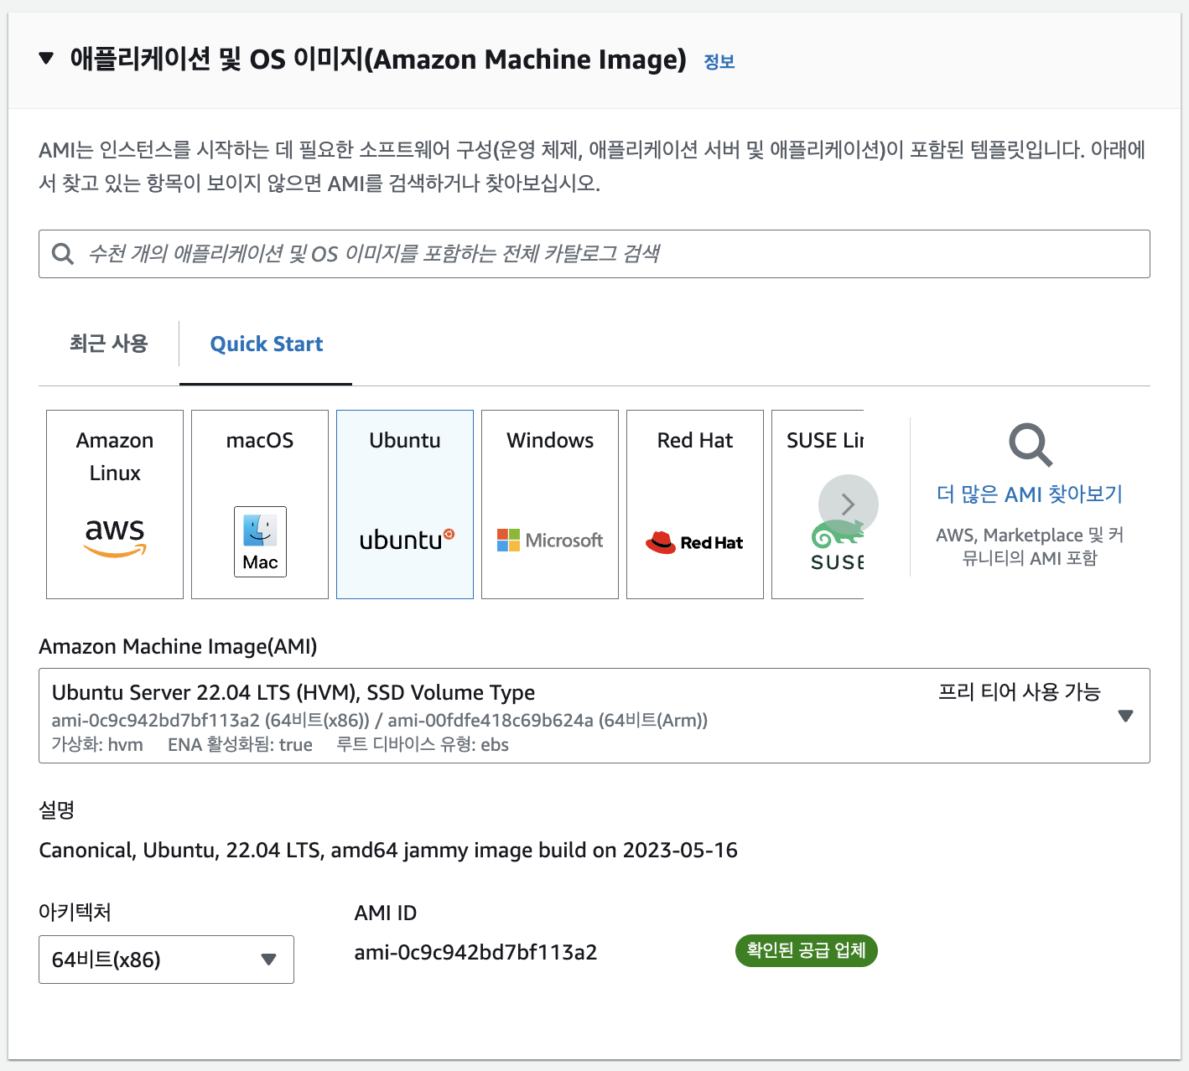Viewport: 1189px width, 1071px height.
Task: Show more OS cards with right chevron
Action: click(849, 504)
